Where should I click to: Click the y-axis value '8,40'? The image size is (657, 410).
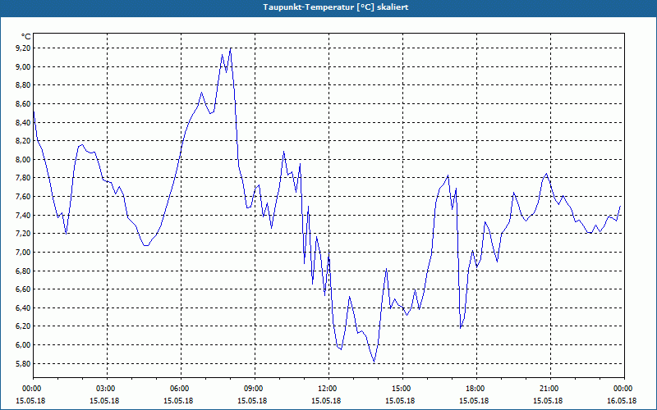pyautogui.click(x=23, y=122)
